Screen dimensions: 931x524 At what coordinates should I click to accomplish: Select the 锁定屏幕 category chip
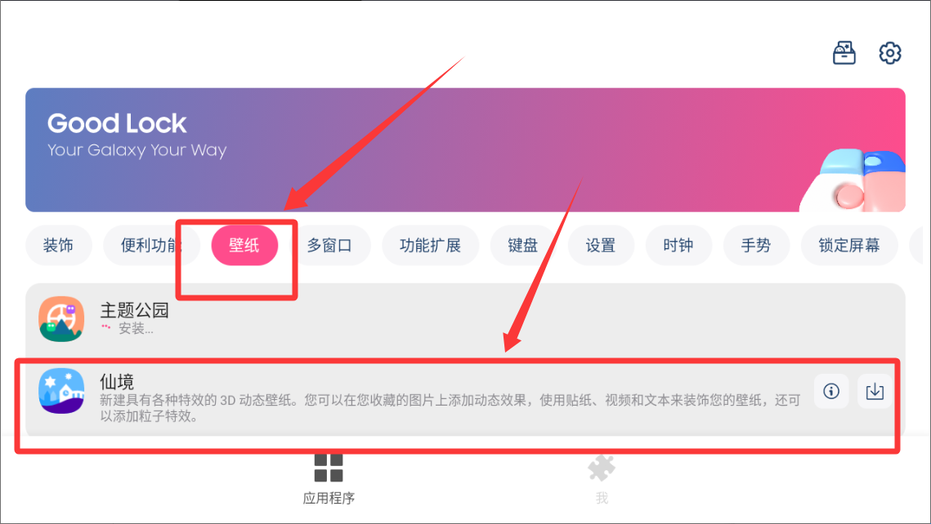pyautogui.click(x=849, y=245)
